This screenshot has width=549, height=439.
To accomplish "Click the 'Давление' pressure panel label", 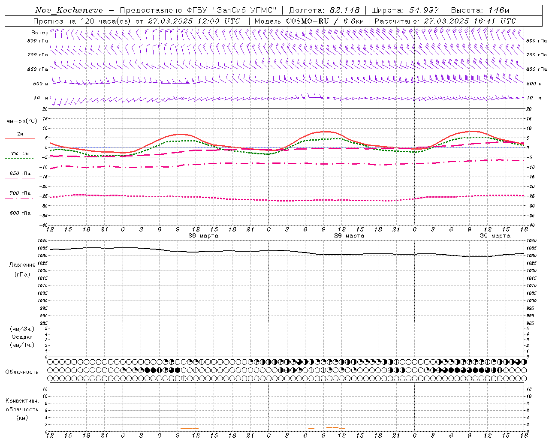I will [22, 265].
